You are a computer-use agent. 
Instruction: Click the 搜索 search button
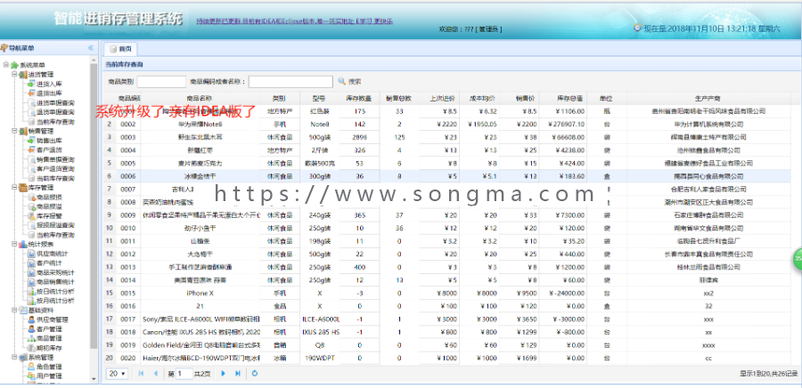350,82
